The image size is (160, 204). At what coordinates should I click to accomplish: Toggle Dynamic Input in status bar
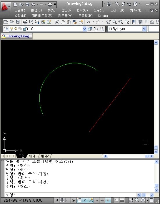click(96, 200)
